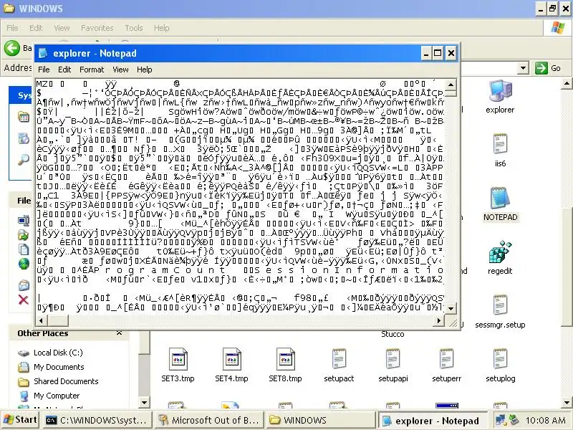Click the Go button beside address bar

tap(548, 68)
